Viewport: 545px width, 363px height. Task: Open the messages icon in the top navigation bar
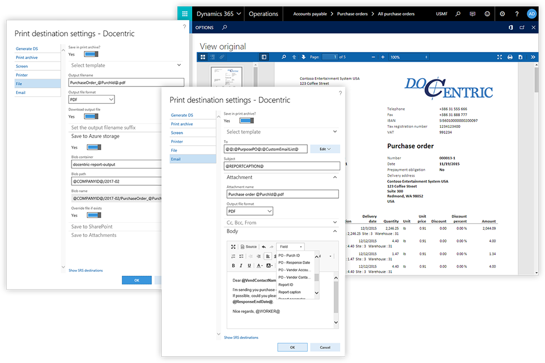(473, 14)
